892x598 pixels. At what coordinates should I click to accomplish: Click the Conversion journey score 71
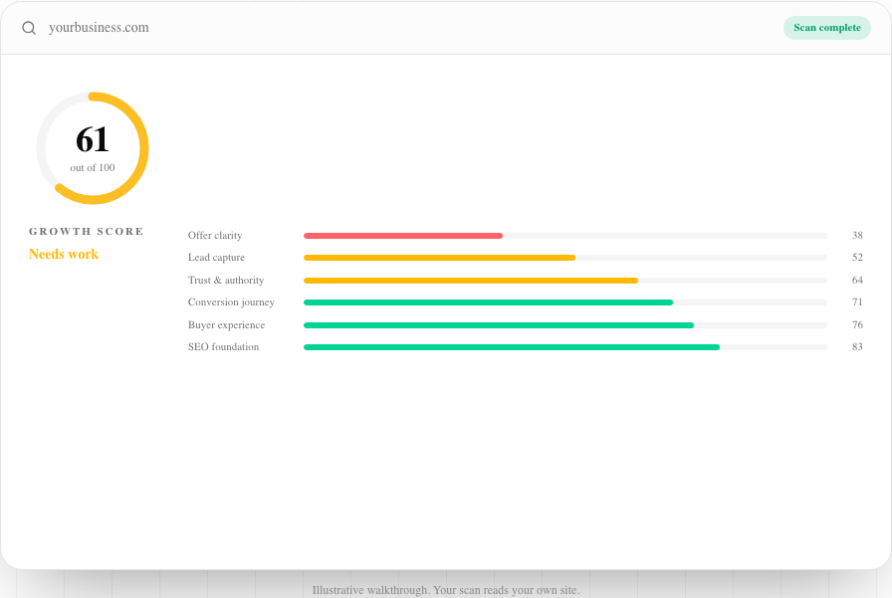[857, 302]
